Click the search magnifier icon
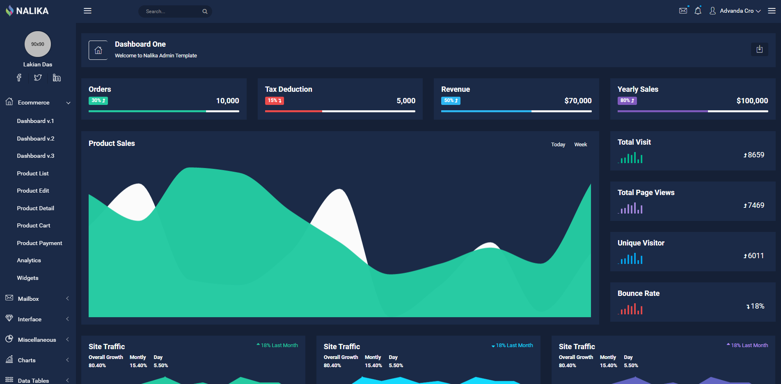Screen dimensions: 781x384 pos(205,11)
